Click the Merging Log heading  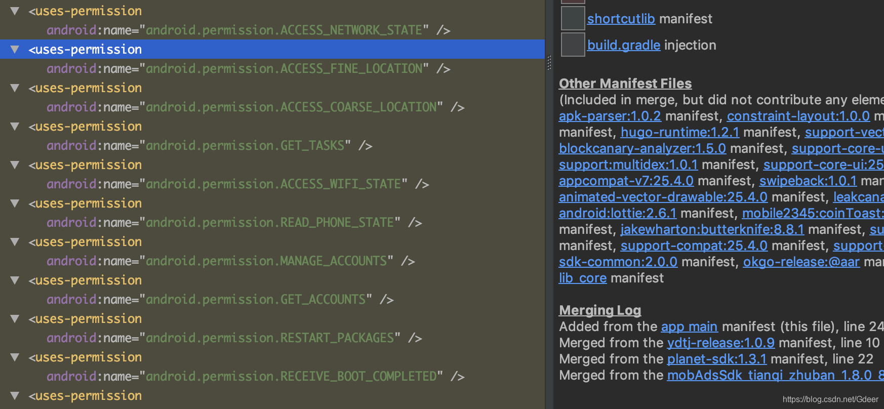tap(600, 310)
